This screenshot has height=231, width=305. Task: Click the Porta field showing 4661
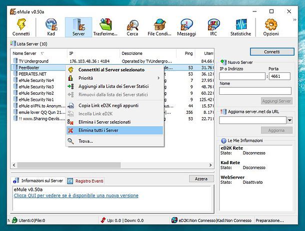279,76
